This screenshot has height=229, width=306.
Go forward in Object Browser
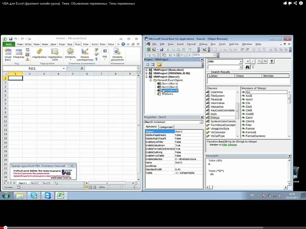(x=252, y=61)
